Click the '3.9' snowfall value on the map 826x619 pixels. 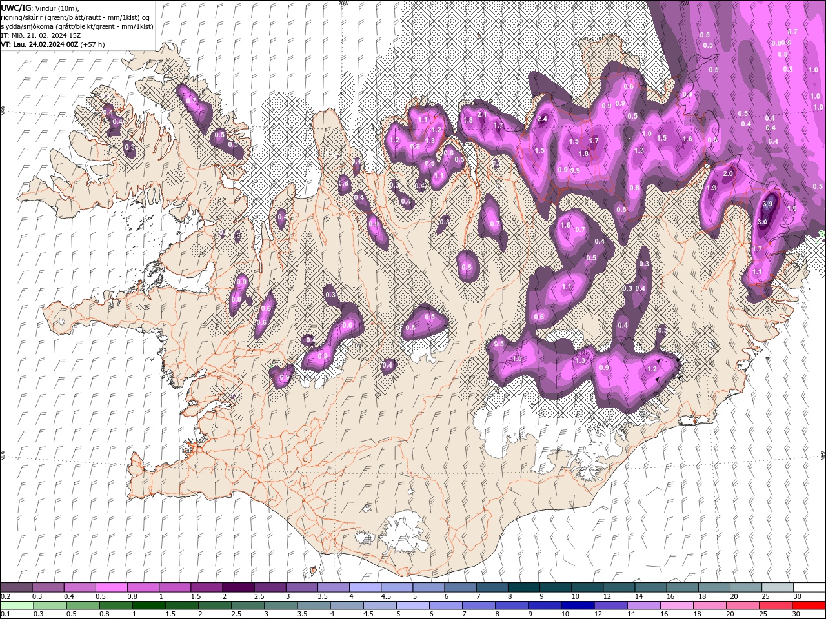(x=767, y=204)
